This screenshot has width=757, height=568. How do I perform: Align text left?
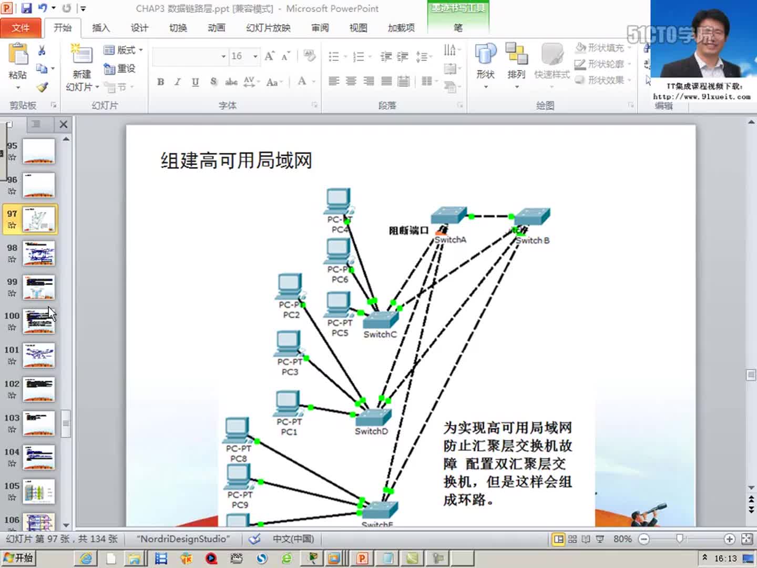334,81
